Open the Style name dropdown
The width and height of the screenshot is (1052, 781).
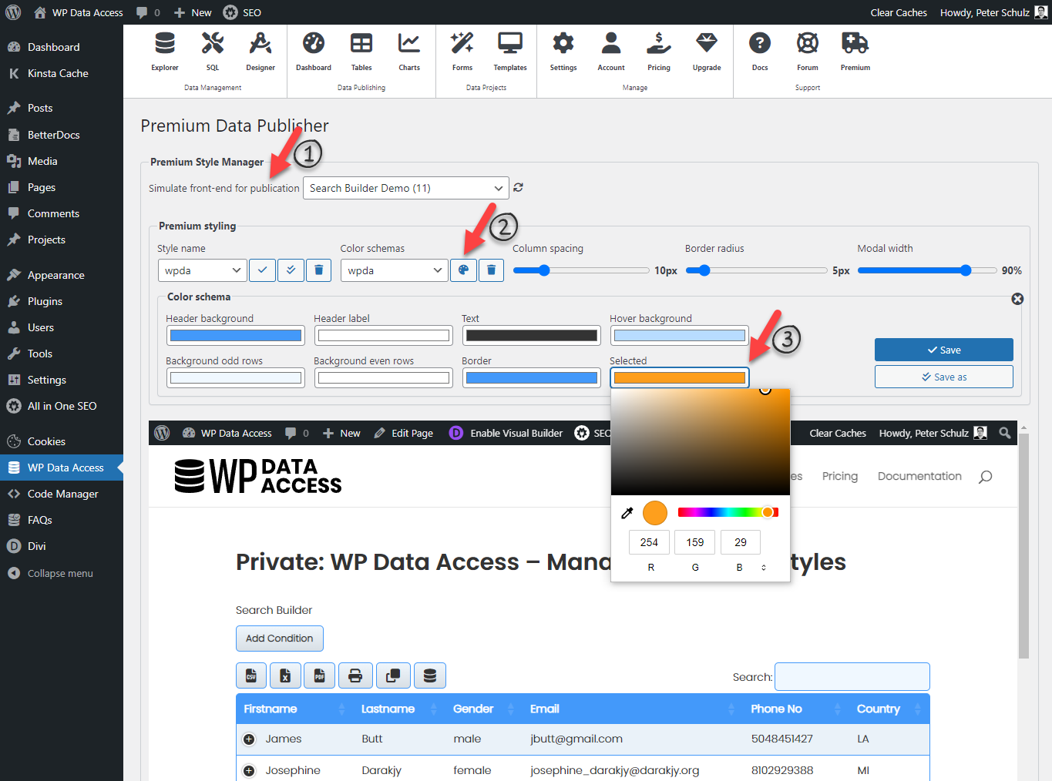tap(202, 270)
